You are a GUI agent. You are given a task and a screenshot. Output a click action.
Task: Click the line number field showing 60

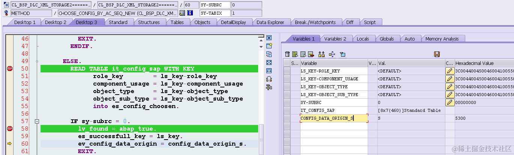coord(191,5)
